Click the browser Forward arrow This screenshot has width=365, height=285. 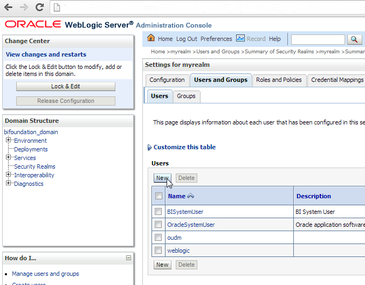click(x=24, y=8)
